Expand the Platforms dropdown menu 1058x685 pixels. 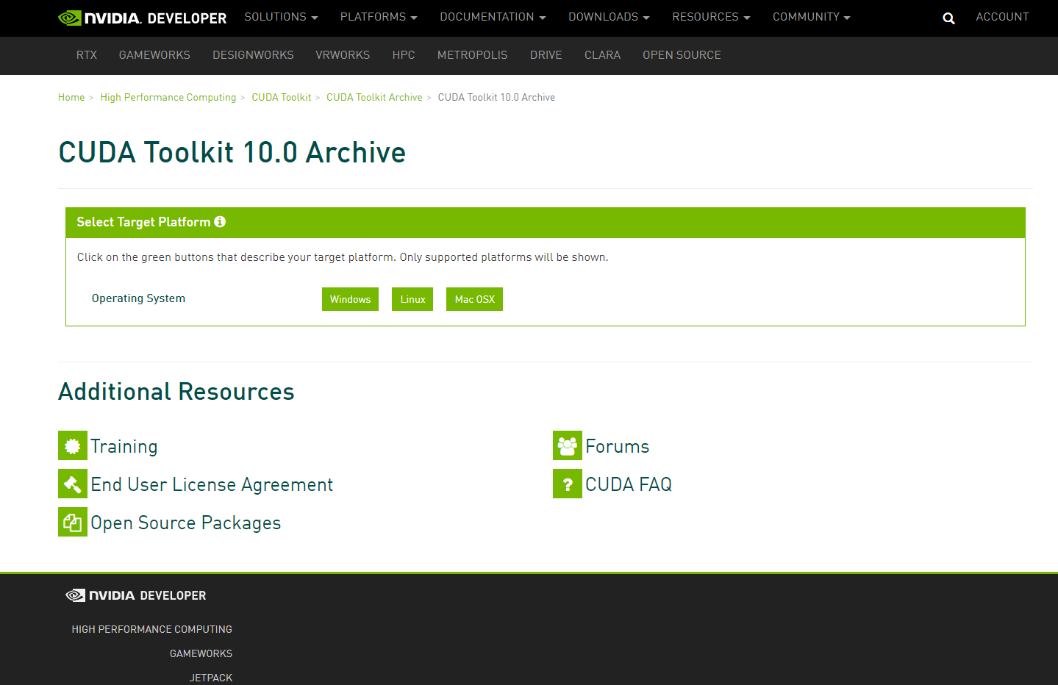(379, 17)
